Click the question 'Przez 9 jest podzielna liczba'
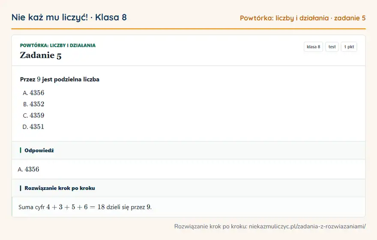 coord(60,80)
